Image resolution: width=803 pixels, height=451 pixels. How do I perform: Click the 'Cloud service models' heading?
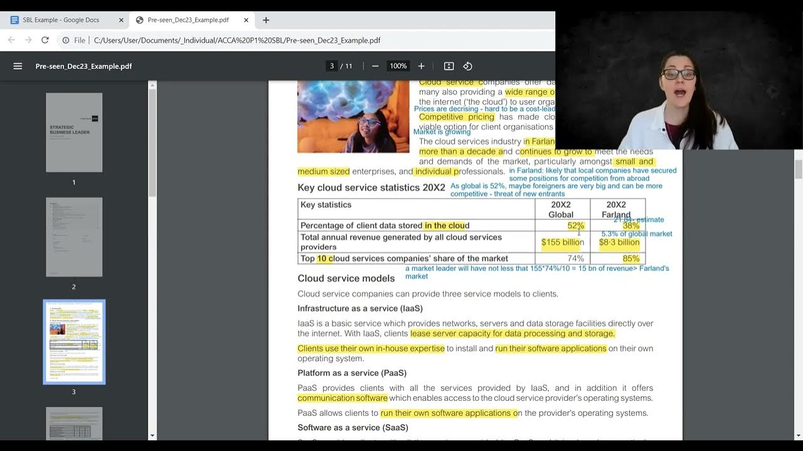click(x=346, y=278)
